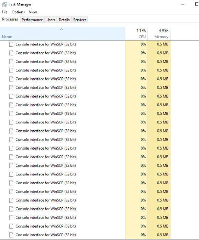
Task: Minimize the Task Manager window
Action: click(183, 4)
